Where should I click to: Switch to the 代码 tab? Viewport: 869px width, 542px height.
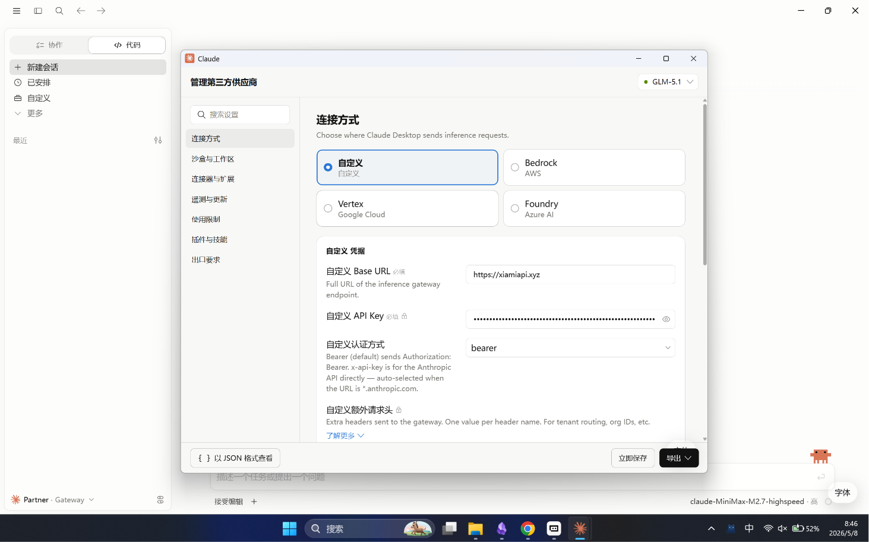pos(127,45)
